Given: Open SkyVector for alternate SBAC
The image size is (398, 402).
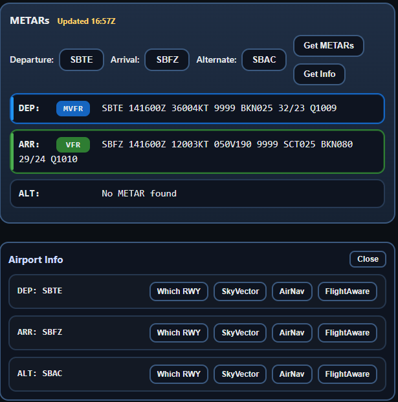Looking at the screenshot, I should click(240, 374).
